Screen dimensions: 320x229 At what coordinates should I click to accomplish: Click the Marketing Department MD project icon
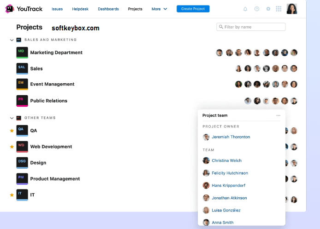22,52
